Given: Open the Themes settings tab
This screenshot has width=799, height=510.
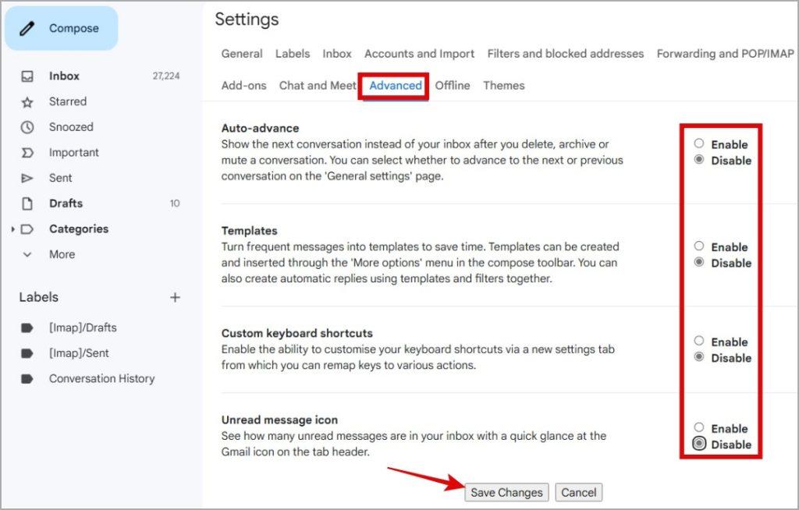Looking at the screenshot, I should coord(504,86).
